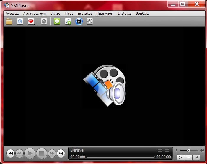Adjust the volume slider handle

[x=189, y=150]
